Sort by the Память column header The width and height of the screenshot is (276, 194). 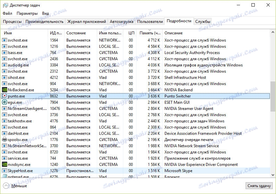click(149, 33)
